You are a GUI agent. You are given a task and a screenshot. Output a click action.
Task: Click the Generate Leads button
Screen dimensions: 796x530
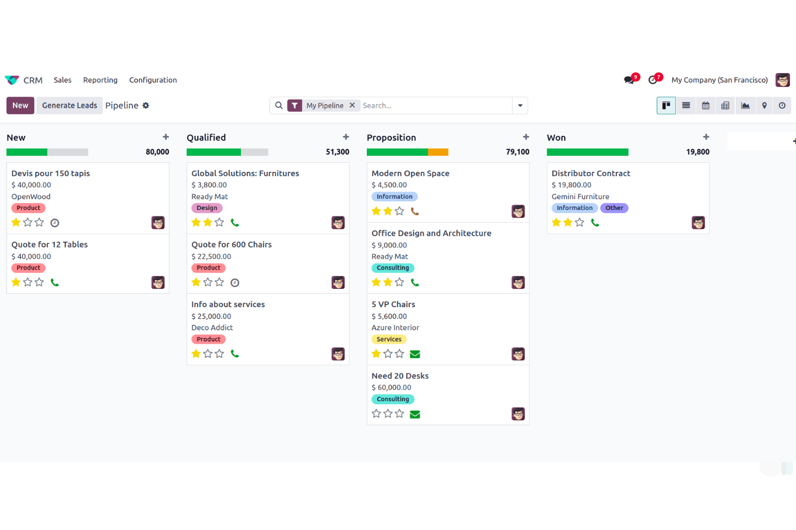pyautogui.click(x=69, y=105)
